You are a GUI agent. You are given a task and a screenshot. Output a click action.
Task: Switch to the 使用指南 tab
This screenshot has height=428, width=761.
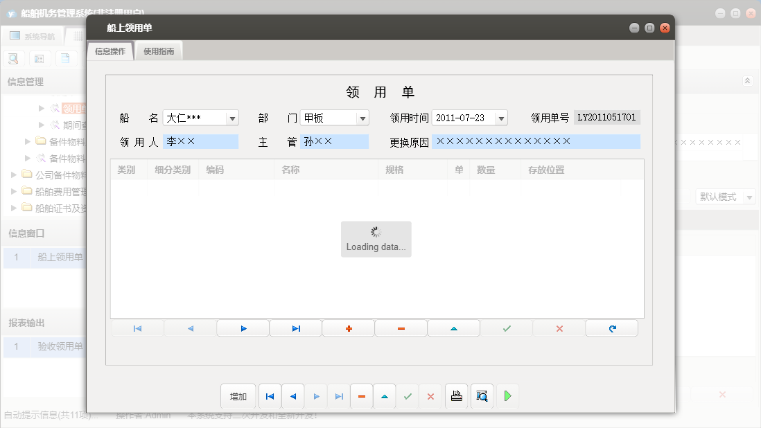158,50
